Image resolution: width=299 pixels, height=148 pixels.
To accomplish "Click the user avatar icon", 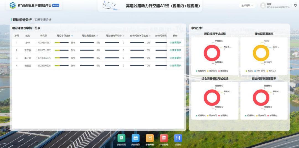I will click(263, 6).
